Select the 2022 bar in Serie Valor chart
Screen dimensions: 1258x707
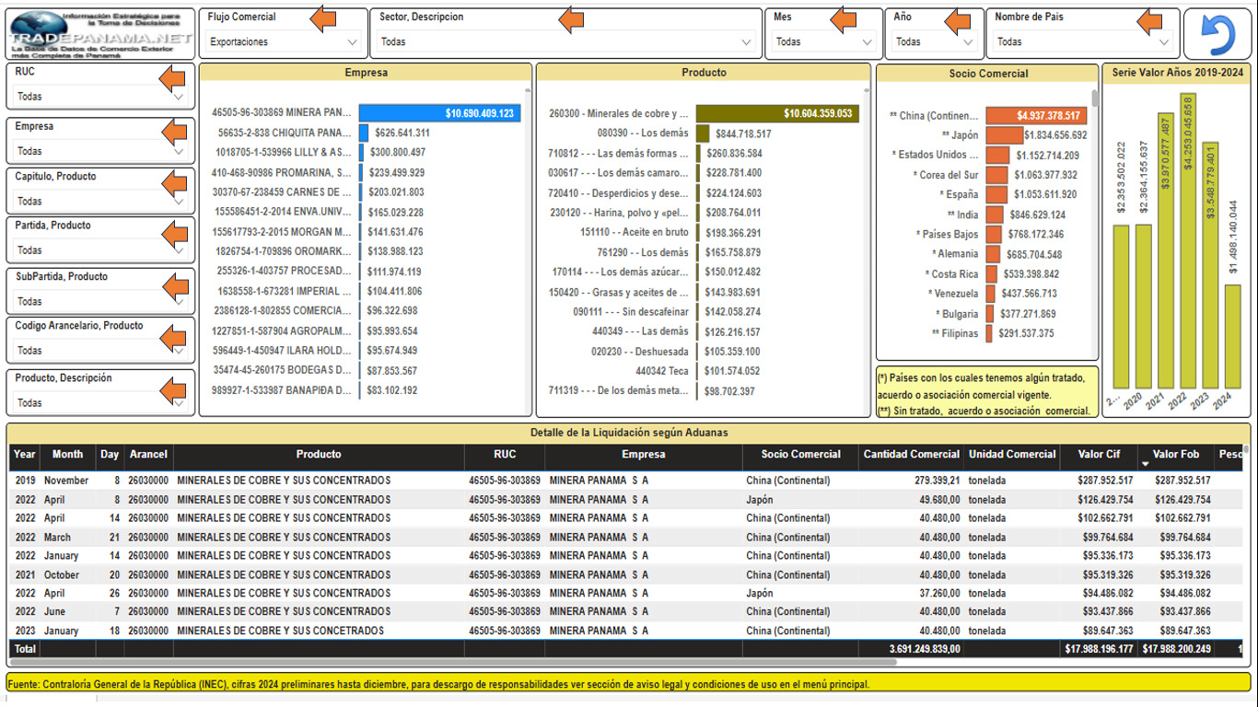tap(1188, 239)
